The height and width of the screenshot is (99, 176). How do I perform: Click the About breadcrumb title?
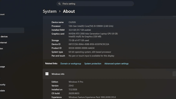tap(69, 11)
